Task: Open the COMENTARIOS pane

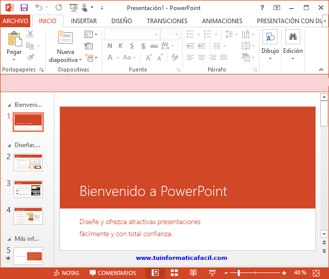Action: click(x=113, y=273)
